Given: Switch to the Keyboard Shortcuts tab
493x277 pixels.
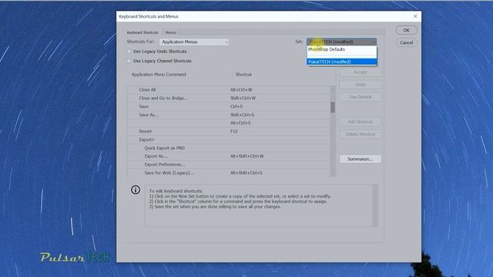Looking at the screenshot, I should [143, 32].
